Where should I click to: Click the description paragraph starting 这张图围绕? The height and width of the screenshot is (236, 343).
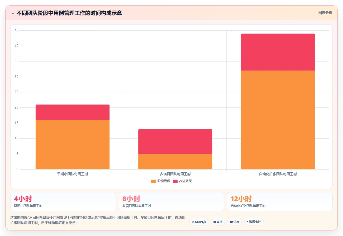(x=98, y=220)
